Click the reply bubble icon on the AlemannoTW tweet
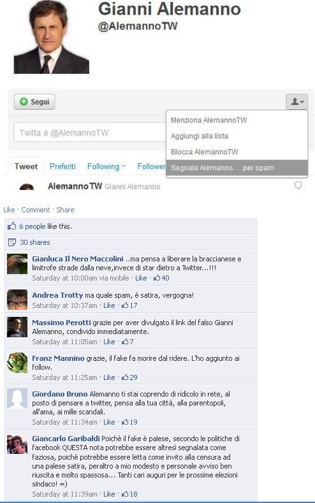This screenshot has width=315, height=503. click(298, 186)
